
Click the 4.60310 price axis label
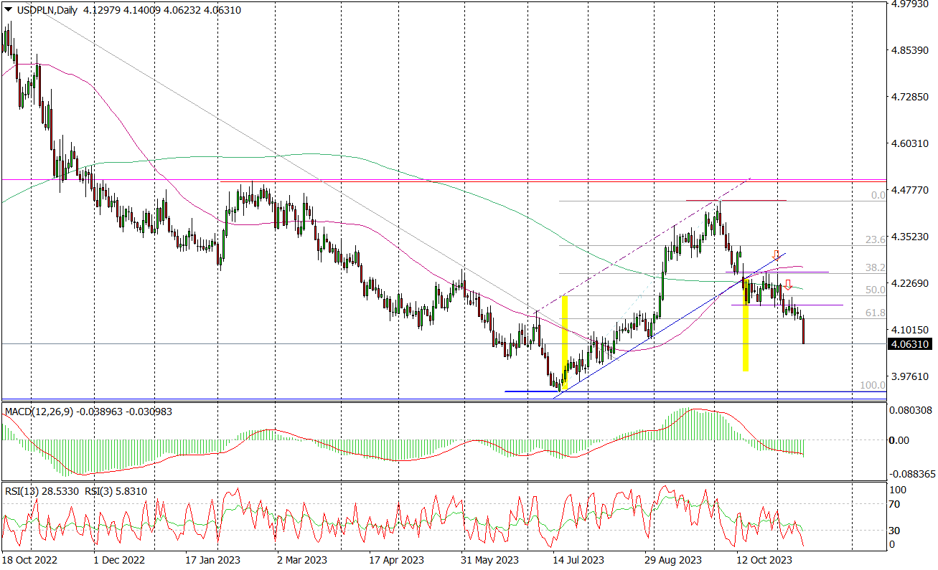(909, 143)
